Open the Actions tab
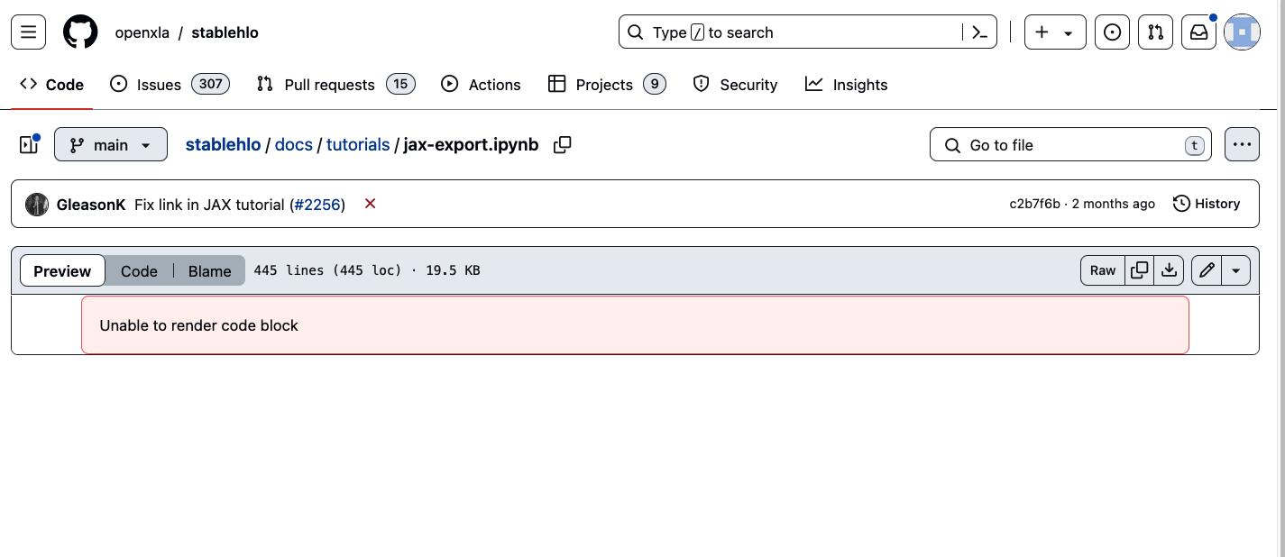The image size is (1285, 557). click(x=481, y=85)
